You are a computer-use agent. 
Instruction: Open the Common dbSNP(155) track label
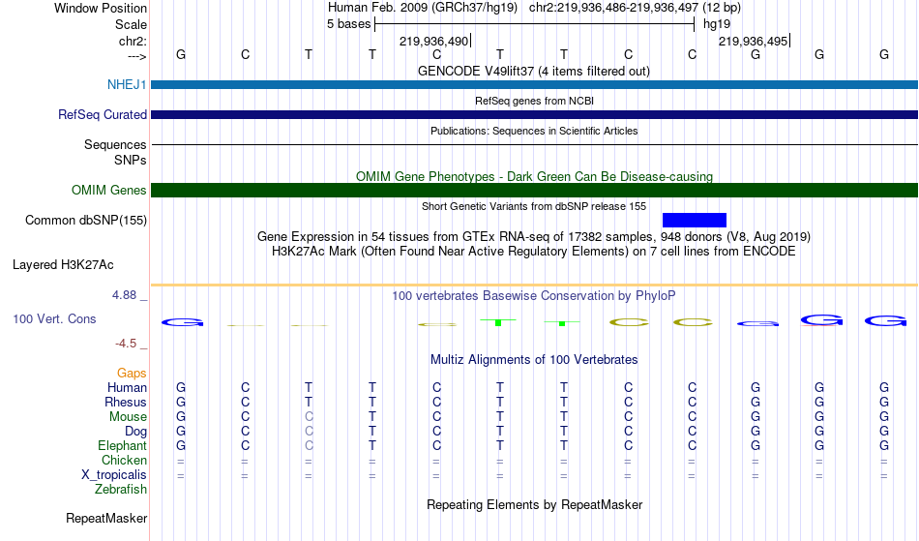(85, 220)
